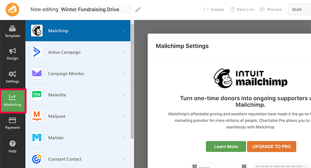The image size is (311, 168).
Task: Click the Mailerlite green lite logo
Action: (37, 95)
